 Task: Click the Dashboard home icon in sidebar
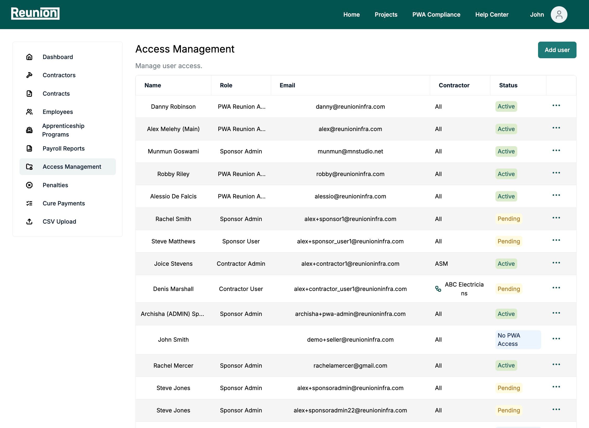(29, 57)
